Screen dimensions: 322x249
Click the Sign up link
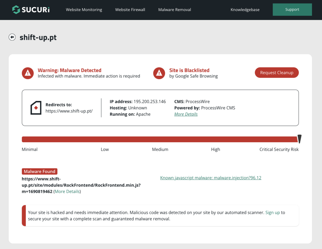pyautogui.click(x=272, y=212)
